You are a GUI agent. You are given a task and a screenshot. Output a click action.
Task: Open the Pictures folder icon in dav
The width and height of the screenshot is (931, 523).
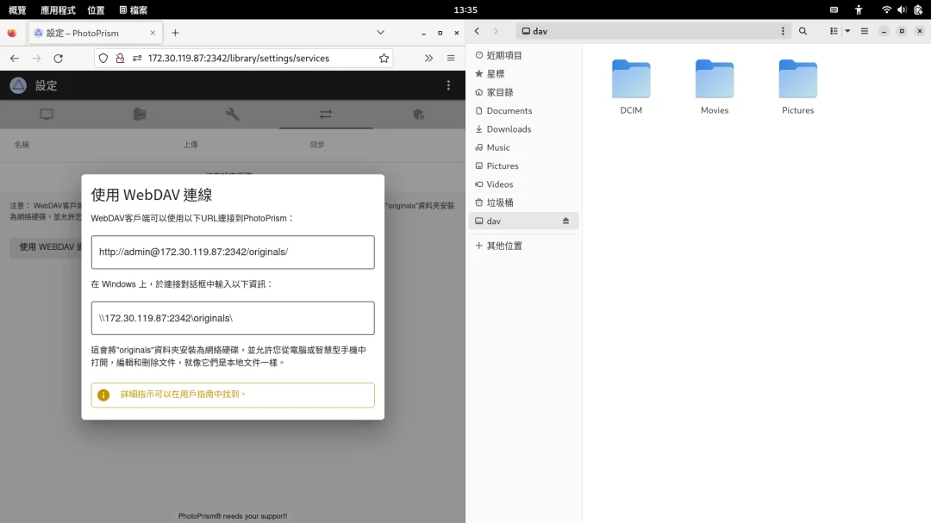pos(797,80)
